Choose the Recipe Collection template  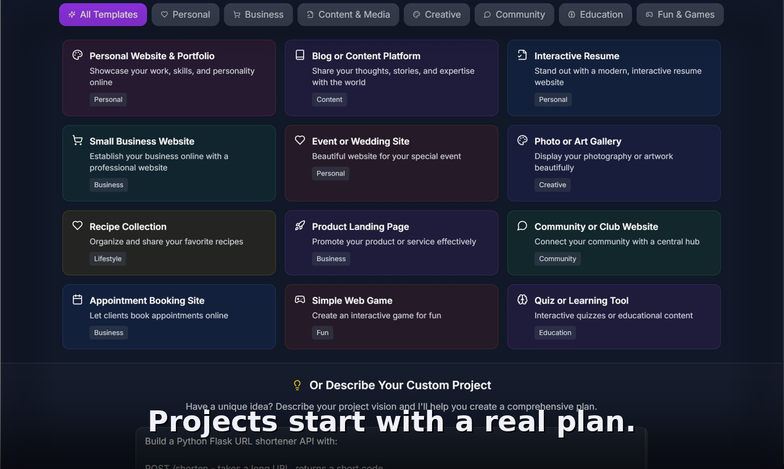(169, 243)
